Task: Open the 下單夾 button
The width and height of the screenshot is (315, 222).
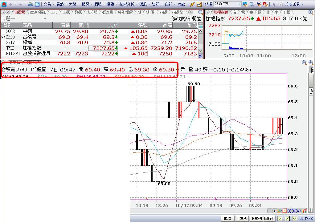Action: pyautogui.click(x=242, y=218)
